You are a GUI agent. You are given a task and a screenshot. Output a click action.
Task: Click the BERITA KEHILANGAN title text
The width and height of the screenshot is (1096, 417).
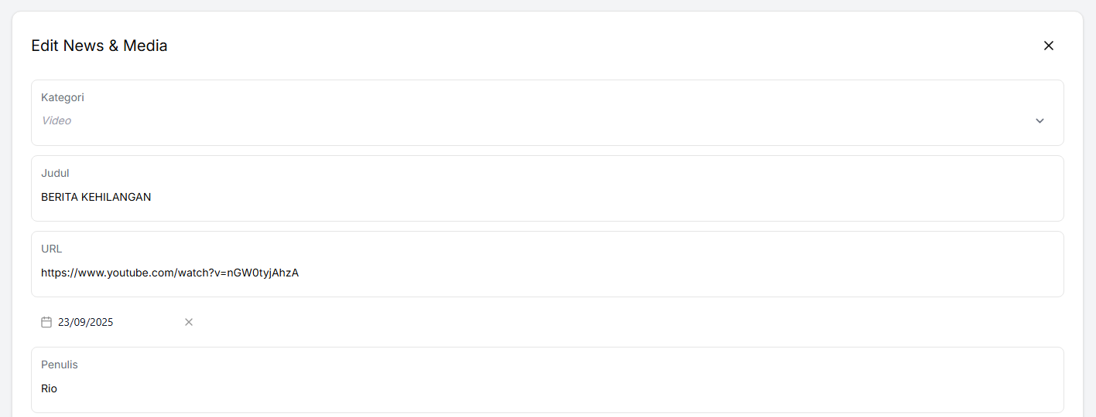pos(96,197)
